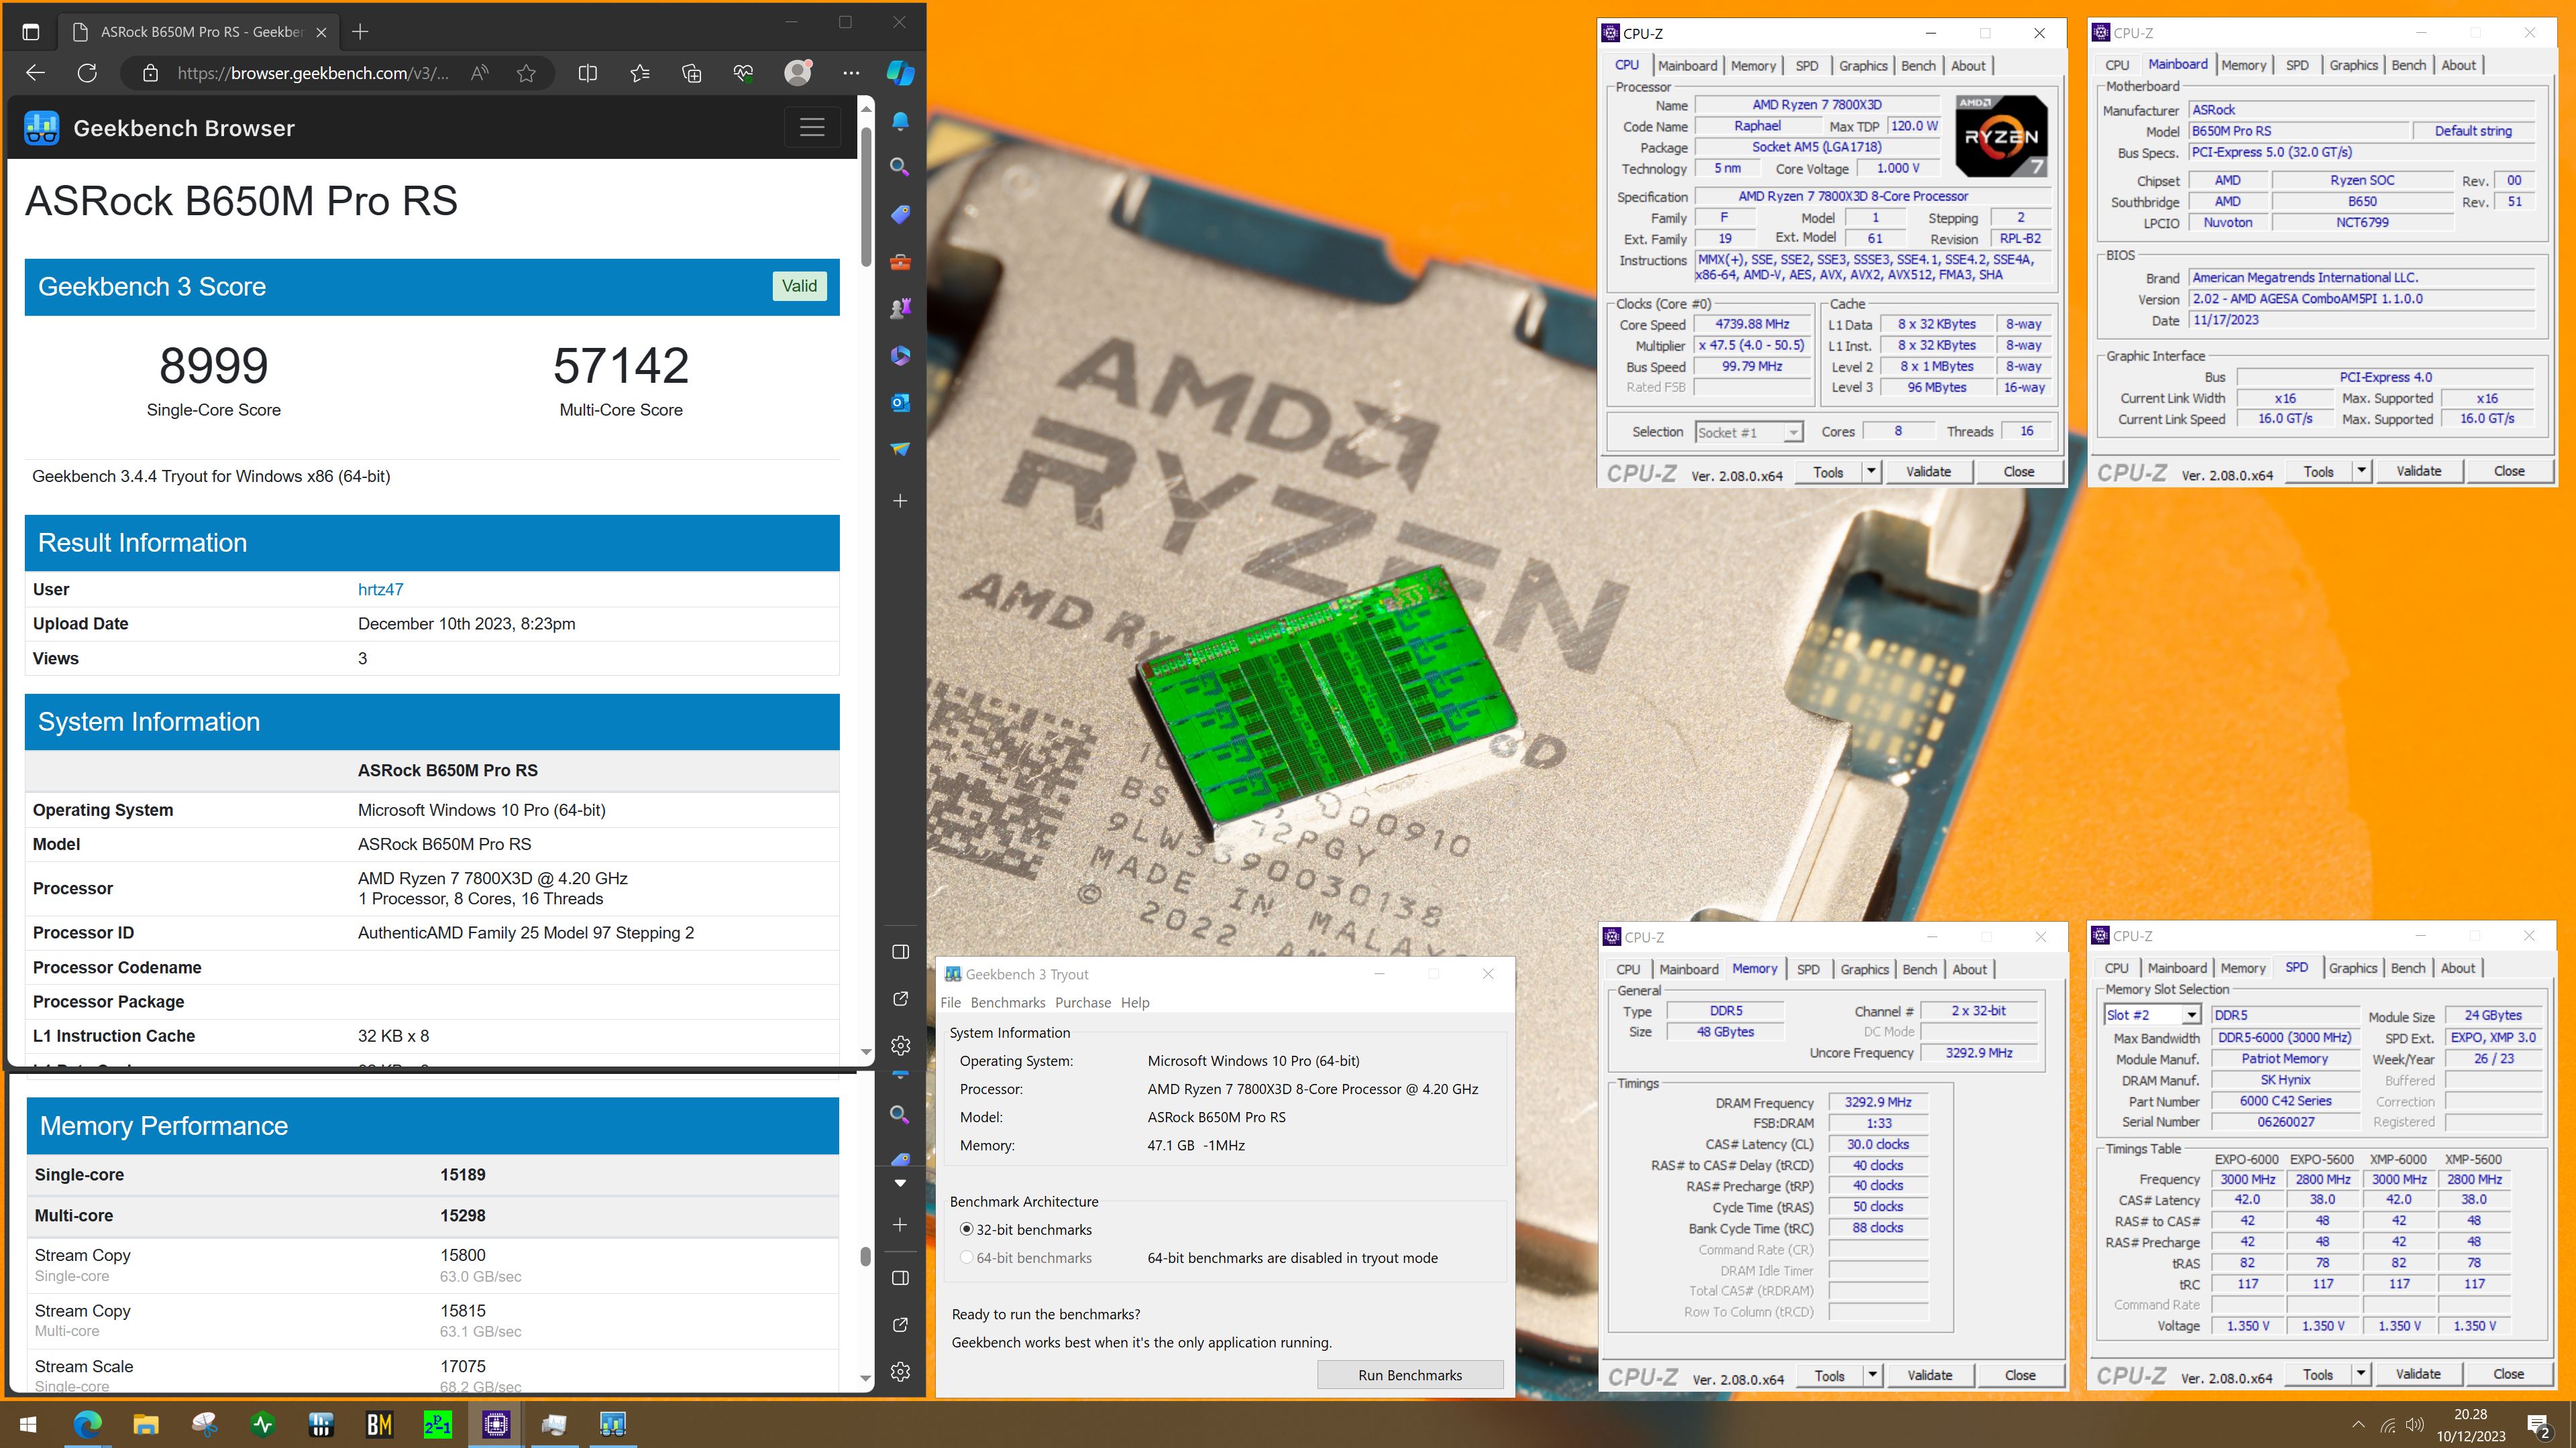Open the Edge split screen icon
Screen dimensions: 2576x1448
(588, 72)
